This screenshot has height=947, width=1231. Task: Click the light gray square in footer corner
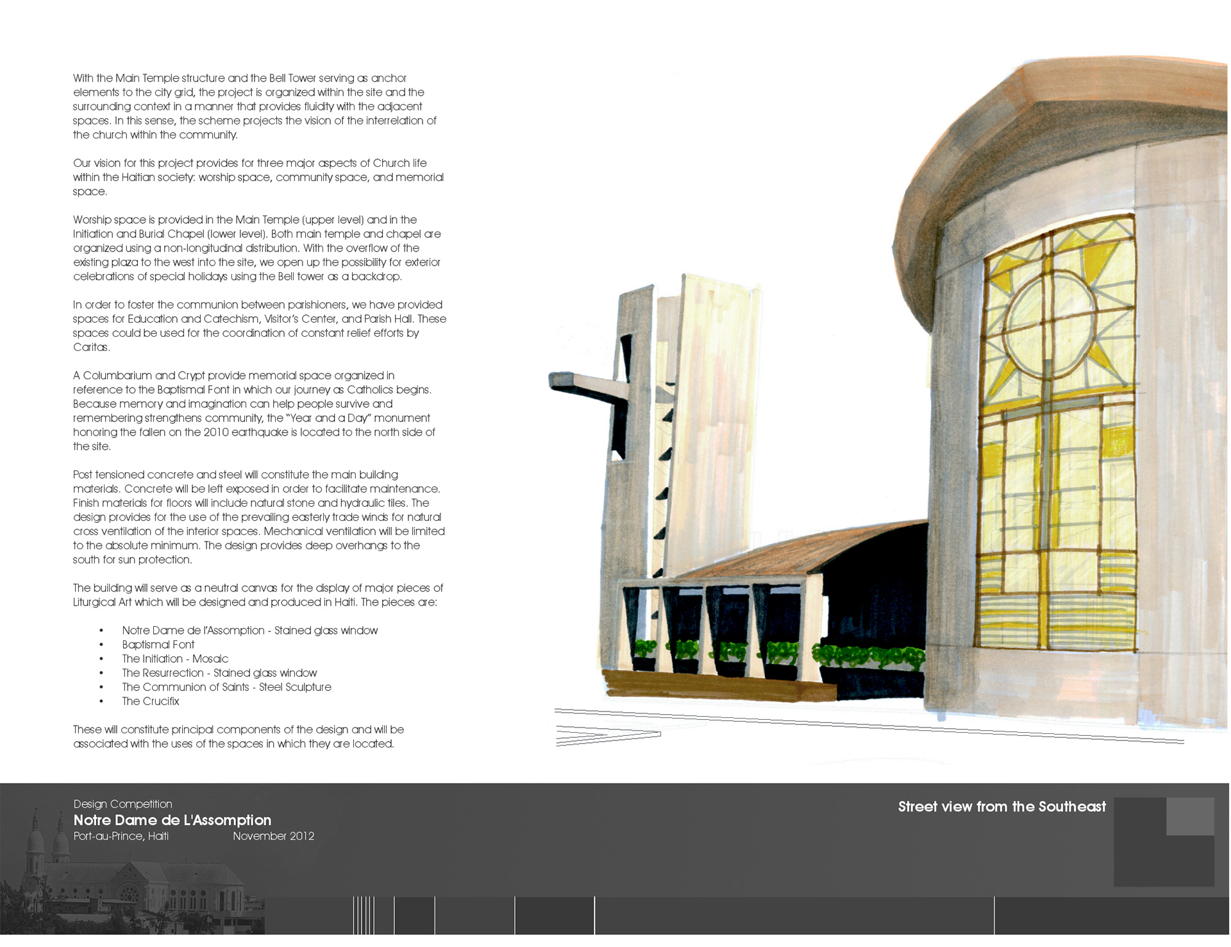1190,816
